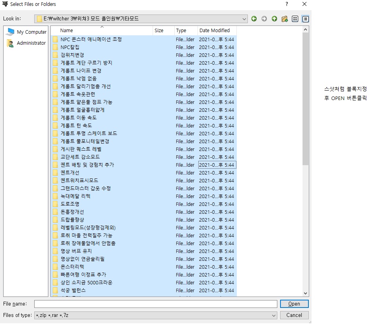Select the '로취 마을 전력질주 가능' folder name
This screenshot has width=369, height=324.
[87, 236]
